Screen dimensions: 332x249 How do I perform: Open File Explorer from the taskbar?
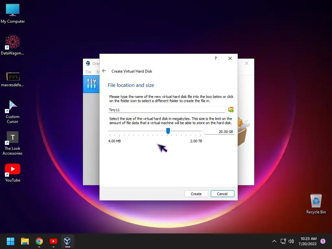click(x=25, y=241)
